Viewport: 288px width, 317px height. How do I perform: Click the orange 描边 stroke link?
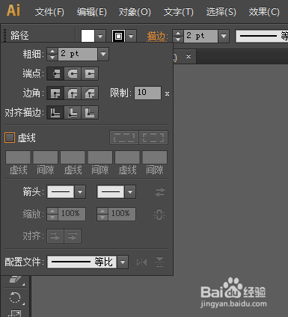click(157, 37)
